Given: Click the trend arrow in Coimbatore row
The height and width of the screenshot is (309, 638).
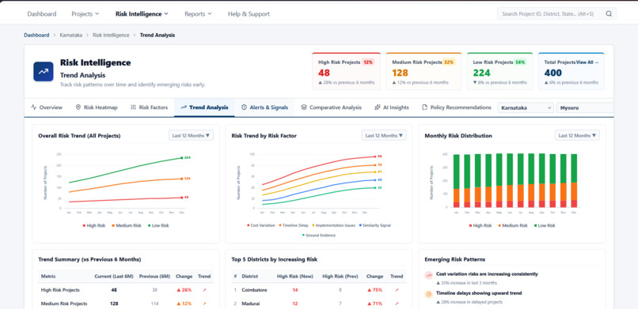Looking at the screenshot, I should click(397, 290).
